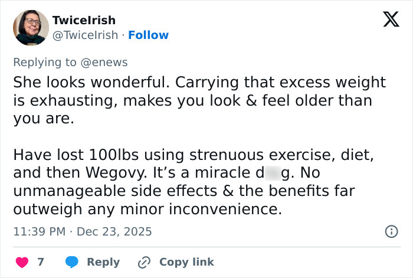
Task: Click the bold TwiceIrish display name
Action: [84, 21]
